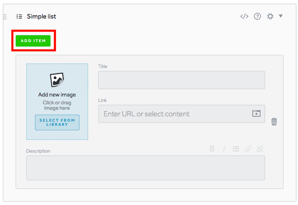298x205 pixels.
Task: Open the code view icon
Action: 244,16
